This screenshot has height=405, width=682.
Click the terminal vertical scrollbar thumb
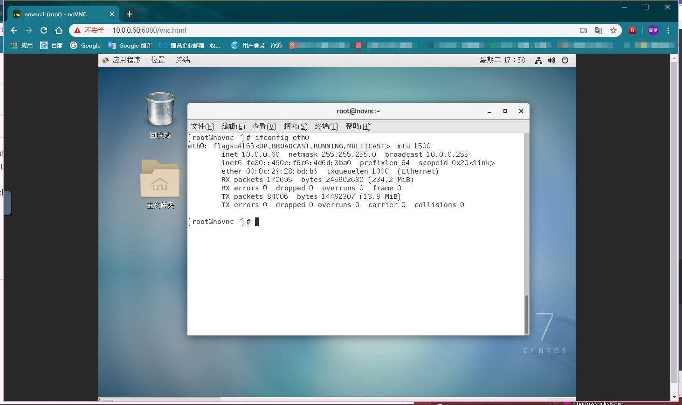[527, 314]
